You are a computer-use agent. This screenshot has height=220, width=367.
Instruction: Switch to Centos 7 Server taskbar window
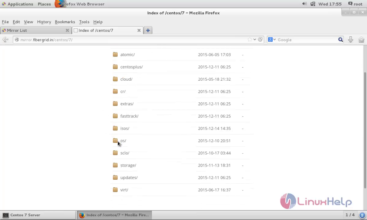pyautogui.click(x=38, y=215)
